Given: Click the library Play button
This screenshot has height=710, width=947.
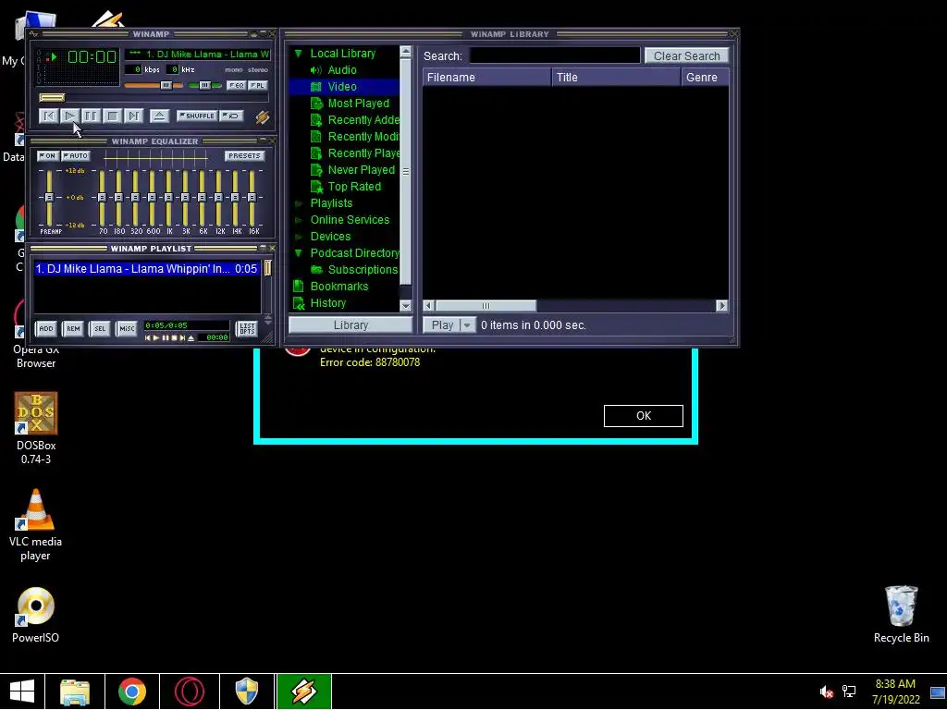Looking at the screenshot, I should [441, 324].
